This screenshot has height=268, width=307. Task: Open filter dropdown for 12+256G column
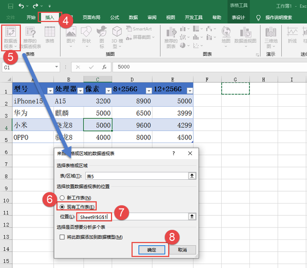click(x=190, y=90)
